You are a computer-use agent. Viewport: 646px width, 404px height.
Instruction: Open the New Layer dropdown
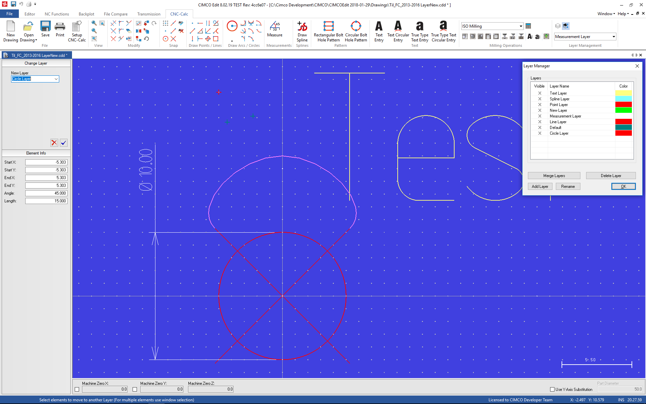pyautogui.click(x=56, y=79)
